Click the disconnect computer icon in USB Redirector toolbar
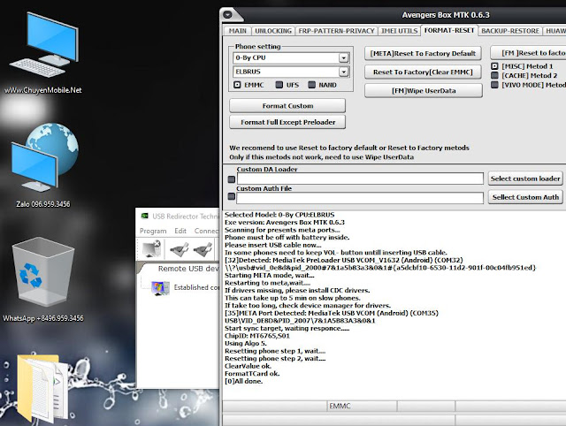The height and width of the screenshot is (426, 566). tap(151, 248)
